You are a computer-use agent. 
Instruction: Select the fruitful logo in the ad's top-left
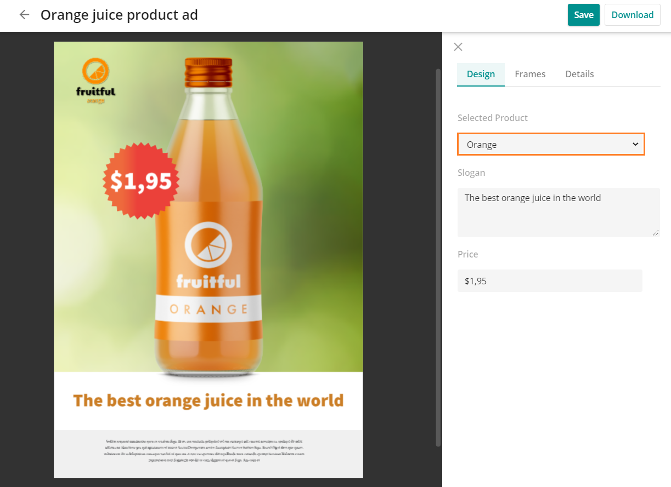[96, 81]
